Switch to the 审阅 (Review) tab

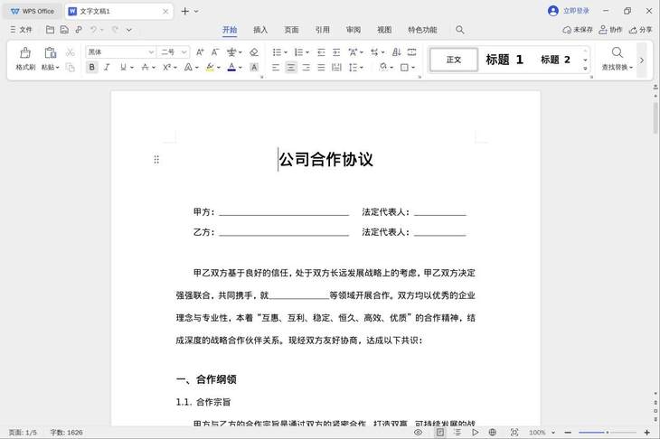point(354,30)
